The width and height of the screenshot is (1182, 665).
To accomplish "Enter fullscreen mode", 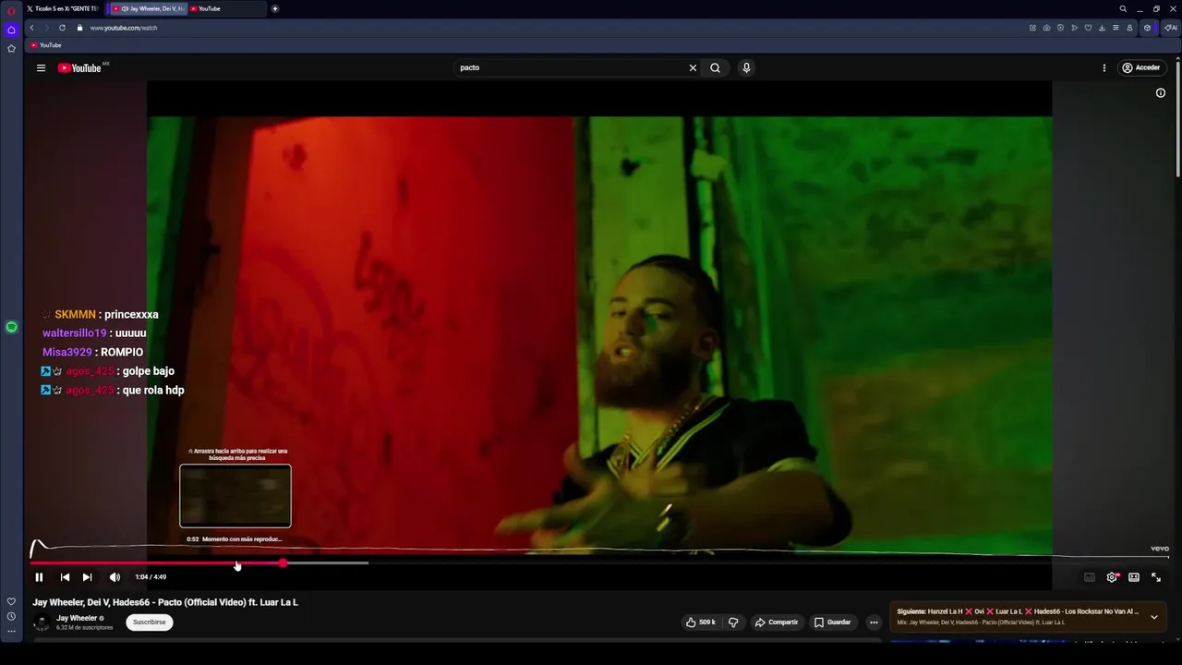I will coord(1156,577).
